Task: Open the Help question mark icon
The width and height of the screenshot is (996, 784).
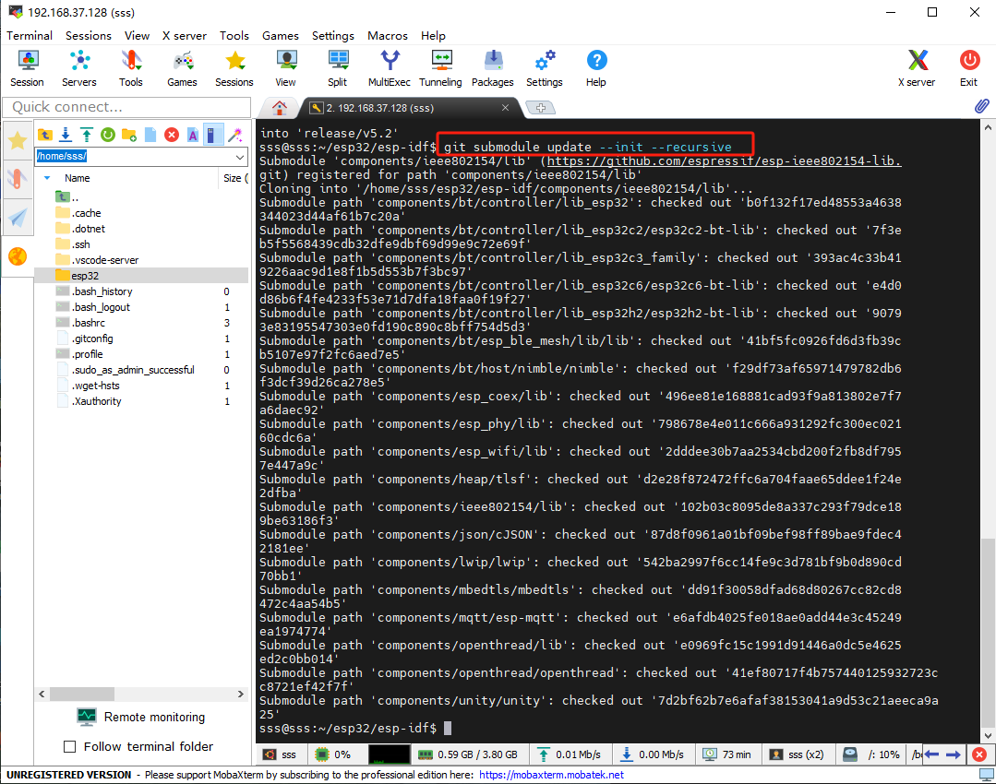Action: coord(596,68)
